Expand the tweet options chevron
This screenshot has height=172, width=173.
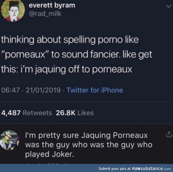pyautogui.click(x=169, y=6)
